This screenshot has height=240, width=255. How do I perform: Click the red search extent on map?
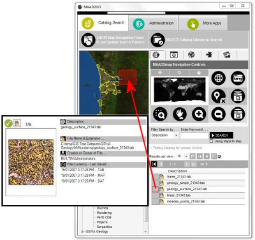[127, 77]
